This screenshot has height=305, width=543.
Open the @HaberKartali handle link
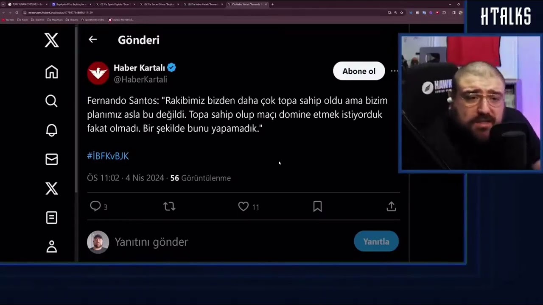click(x=140, y=79)
